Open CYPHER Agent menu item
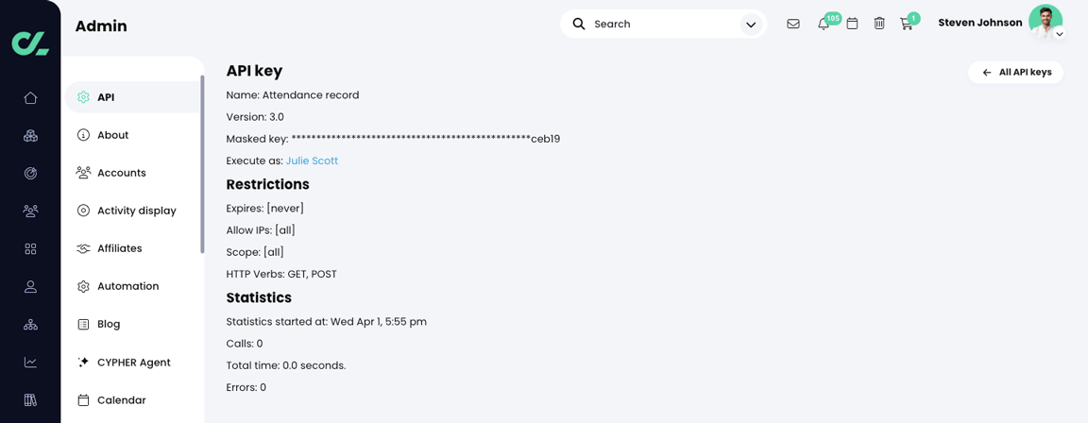This screenshot has height=423, width=1088. tap(133, 363)
